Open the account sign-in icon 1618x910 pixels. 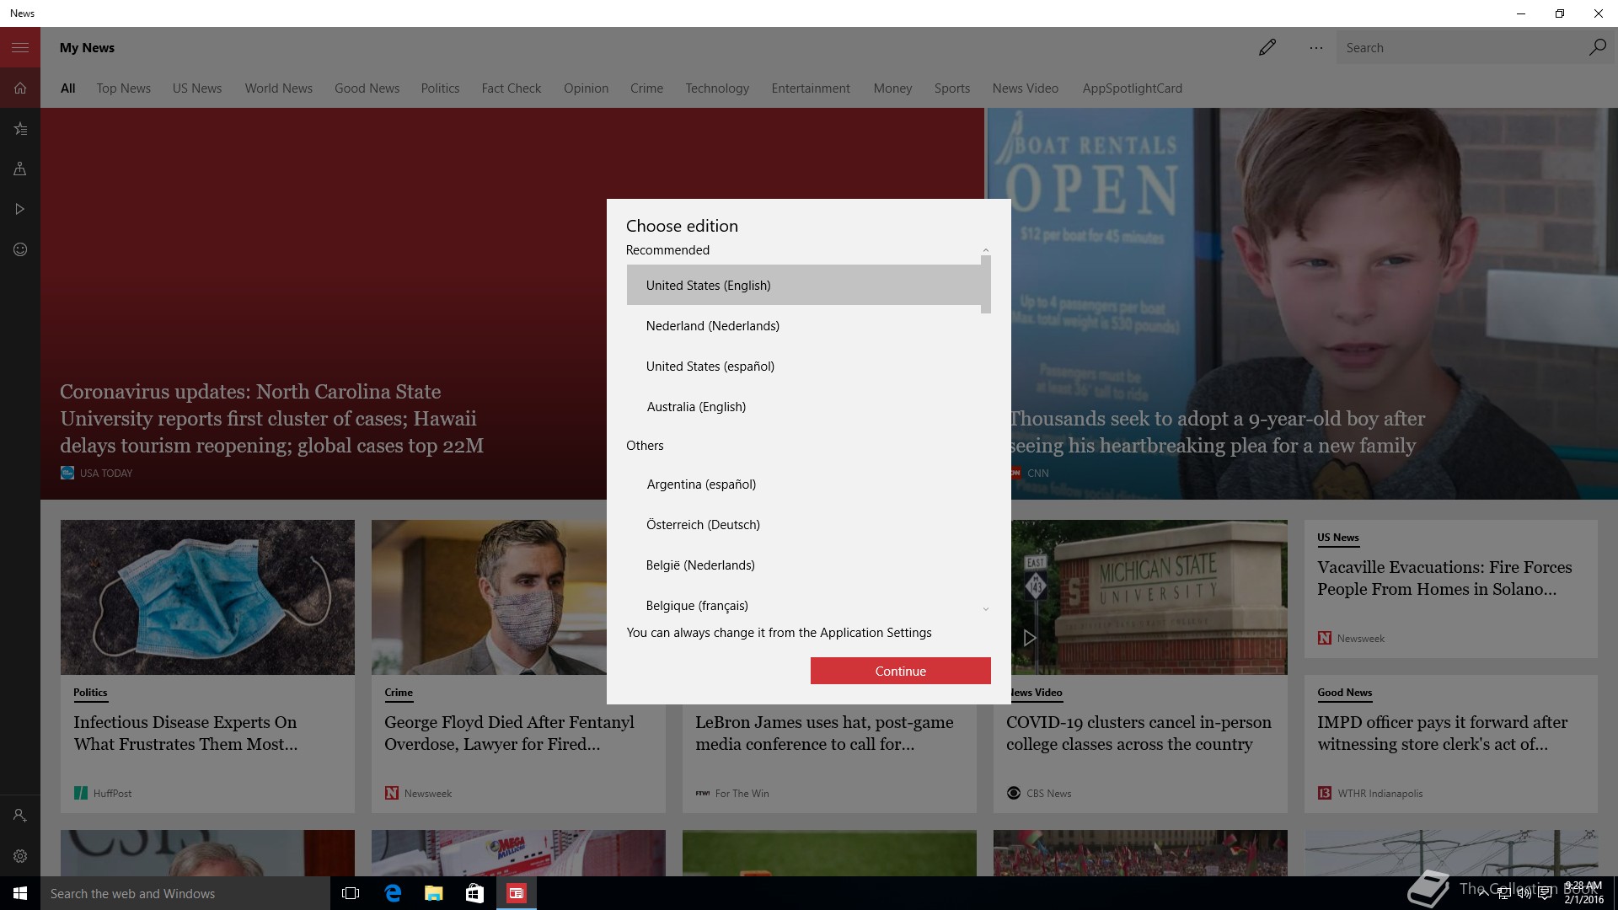(x=20, y=816)
